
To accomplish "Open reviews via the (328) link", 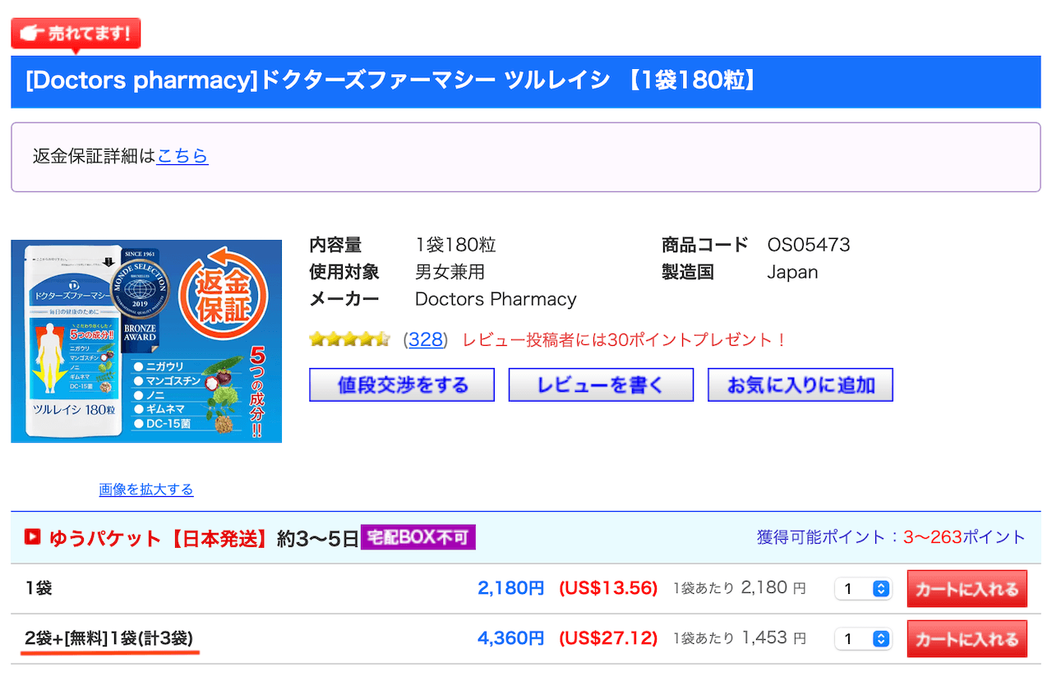I will pyautogui.click(x=425, y=339).
